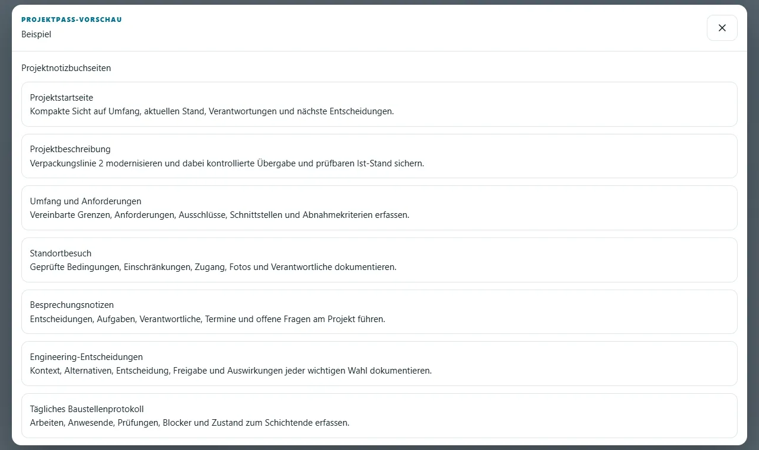Click the text "Geprüfte Bedingungen, Einschränkungen, Zugang"
The height and width of the screenshot is (450, 759).
click(x=128, y=267)
